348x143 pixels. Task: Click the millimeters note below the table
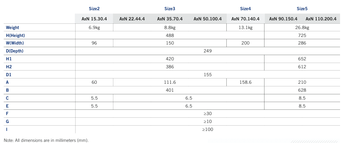46,140
